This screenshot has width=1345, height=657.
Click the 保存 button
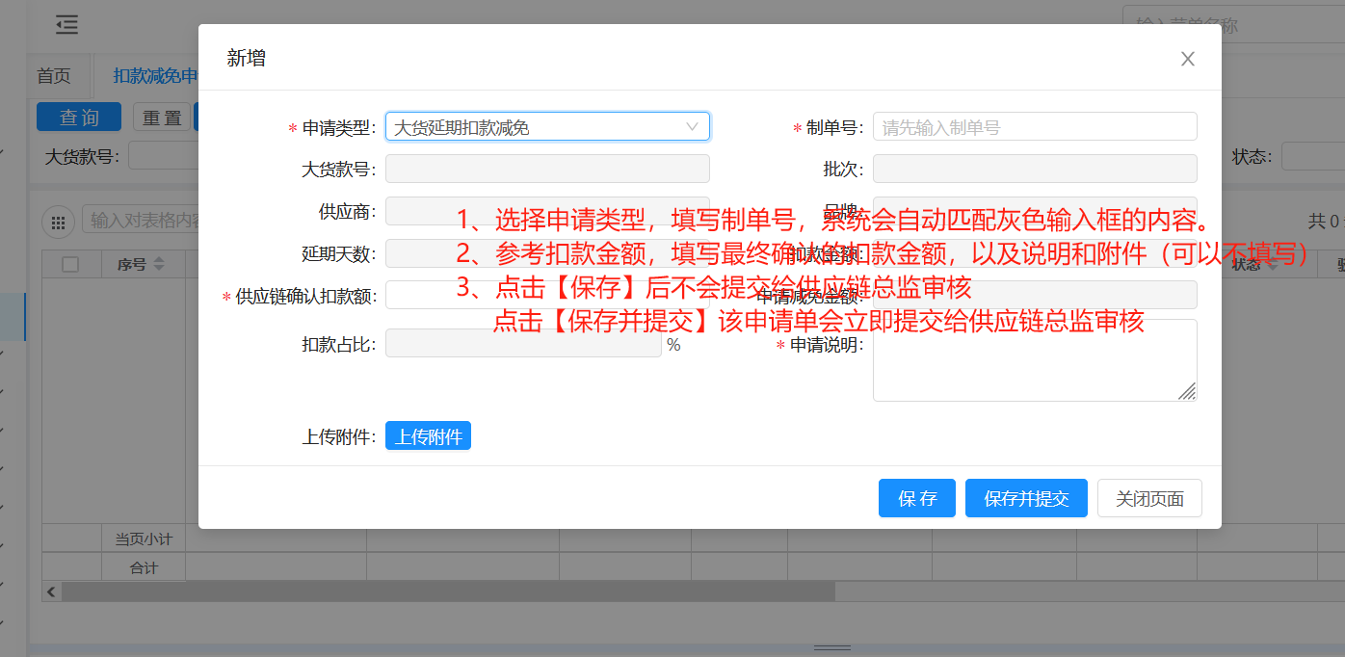pos(916,498)
